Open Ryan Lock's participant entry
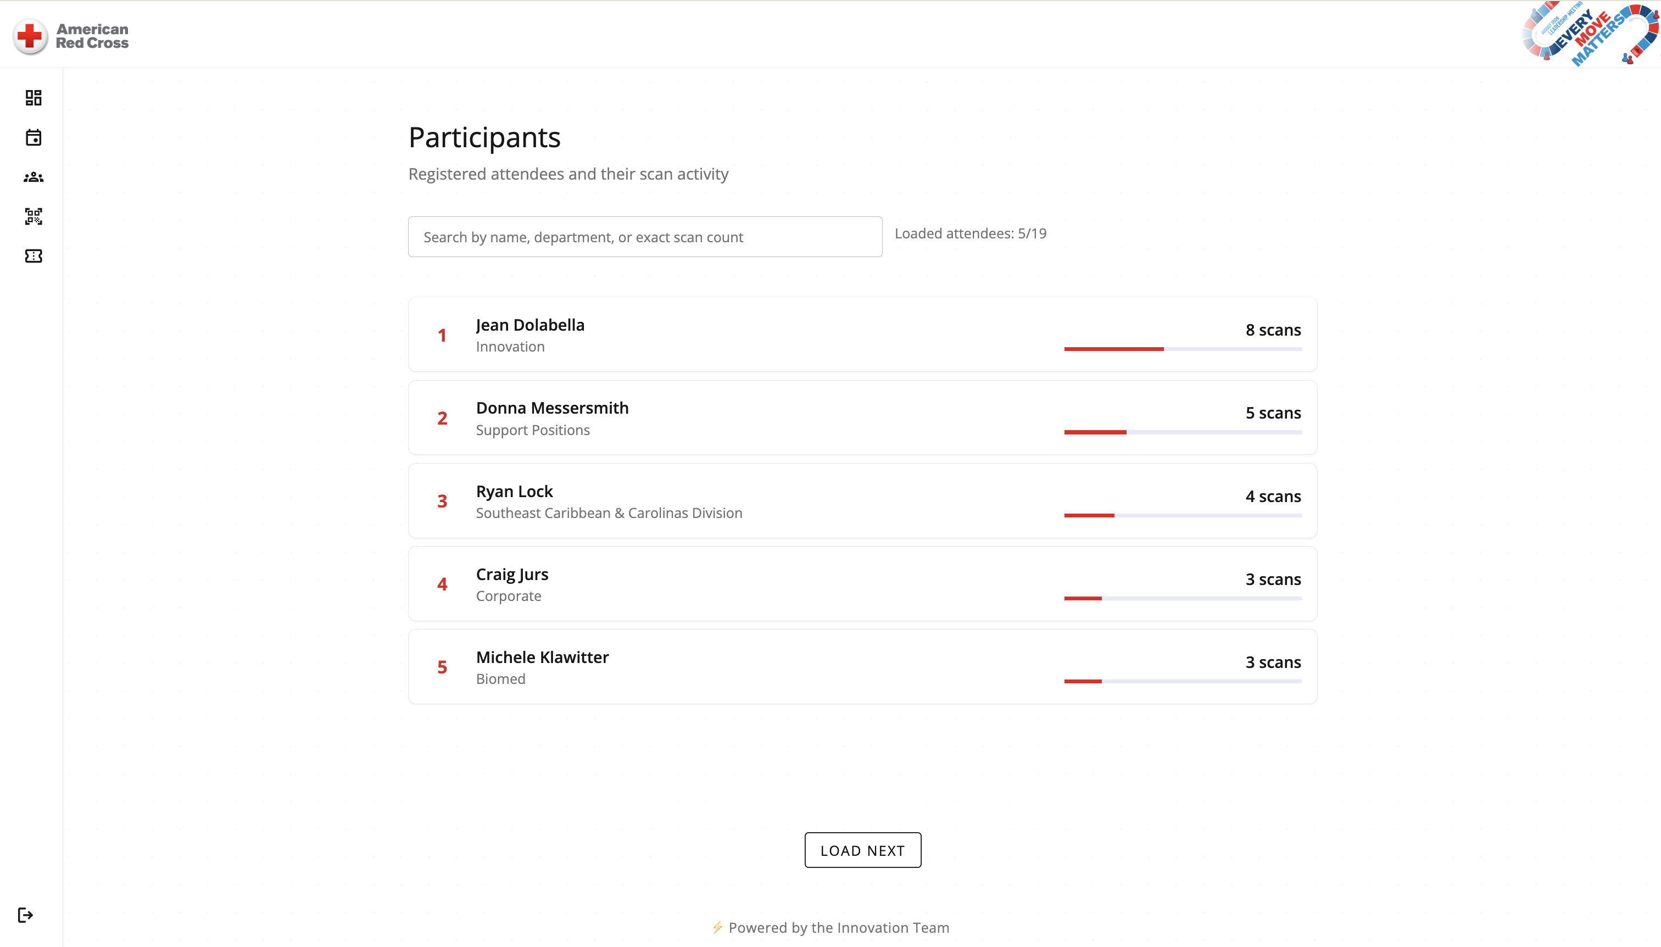1661x947 pixels. 862,501
